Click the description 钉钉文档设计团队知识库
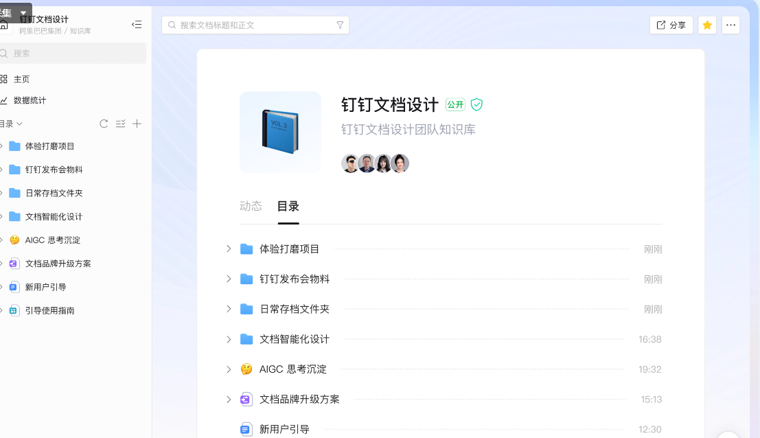This screenshot has height=438, width=760. pos(408,129)
